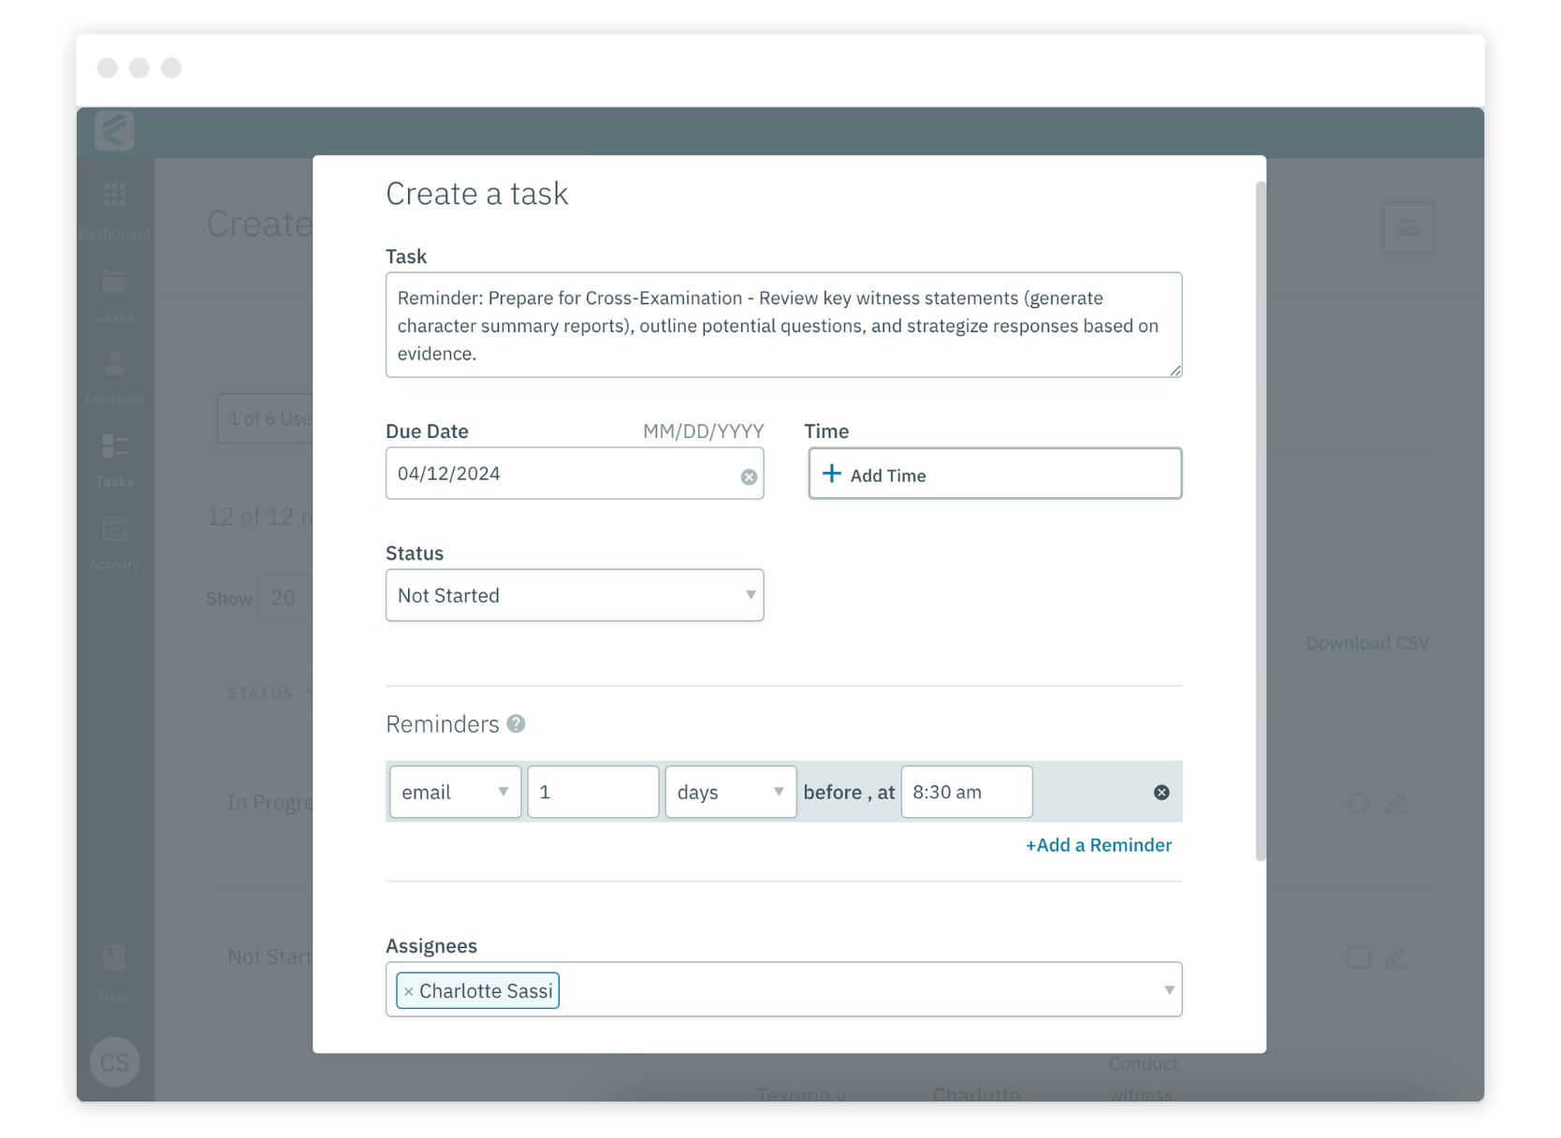The width and height of the screenshot is (1561, 1138).
Task: Click the app logo in the header
Action: point(114,131)
